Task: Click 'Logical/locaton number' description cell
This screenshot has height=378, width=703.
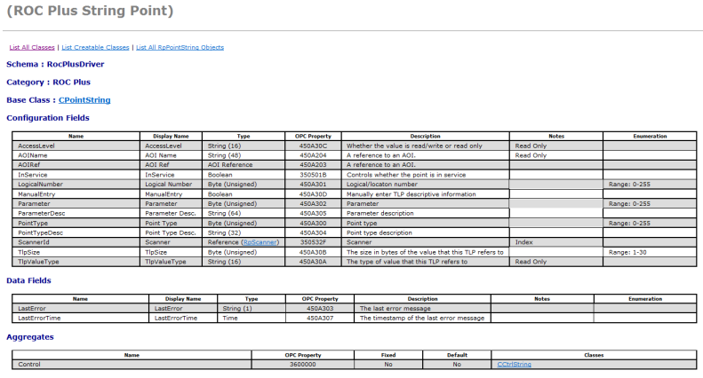Action: (x=425, y=185)
